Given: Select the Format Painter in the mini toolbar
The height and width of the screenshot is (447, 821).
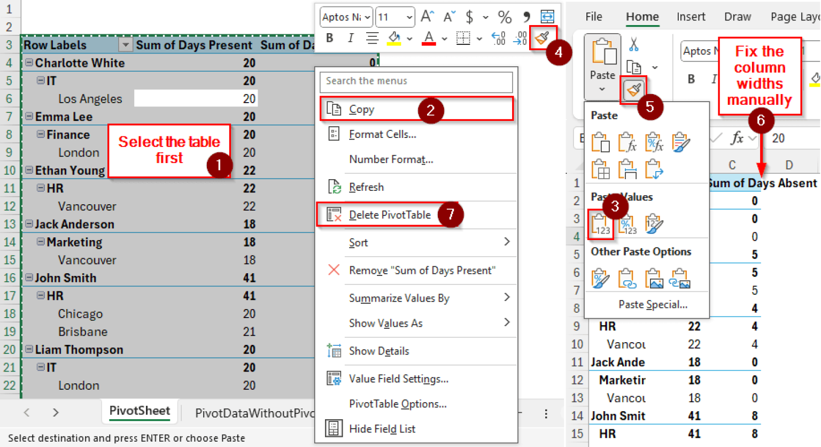Looking at the screenshot, I should (543, 38).
